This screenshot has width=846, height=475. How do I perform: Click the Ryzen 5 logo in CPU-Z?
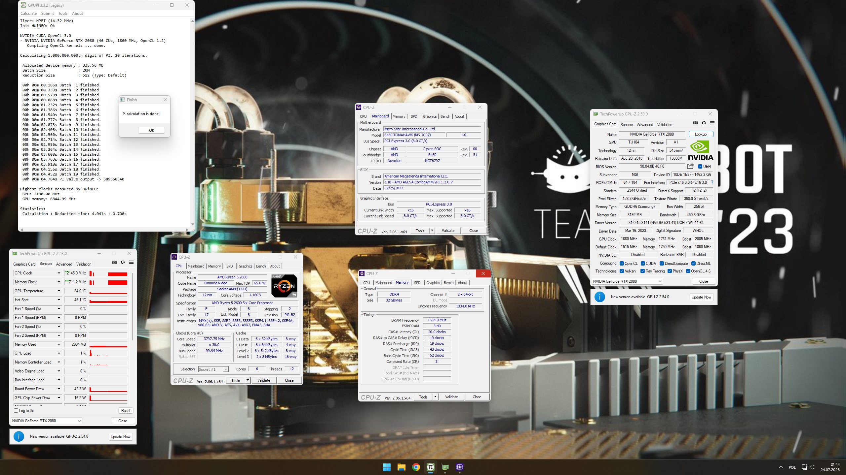[284, 286]
